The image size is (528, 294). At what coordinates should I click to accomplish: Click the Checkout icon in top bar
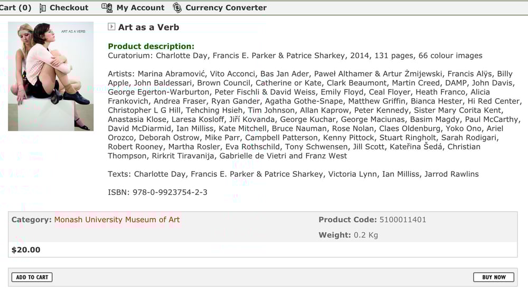(43, 8)
